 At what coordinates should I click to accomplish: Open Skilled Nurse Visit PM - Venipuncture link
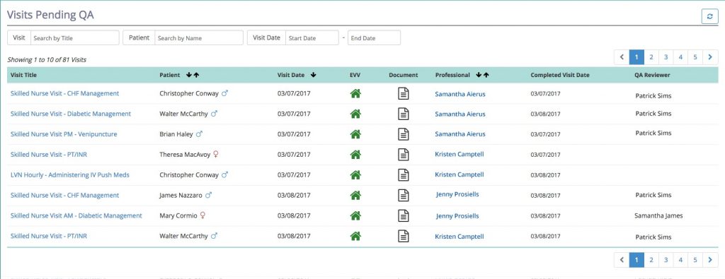(x=64, y=134)
